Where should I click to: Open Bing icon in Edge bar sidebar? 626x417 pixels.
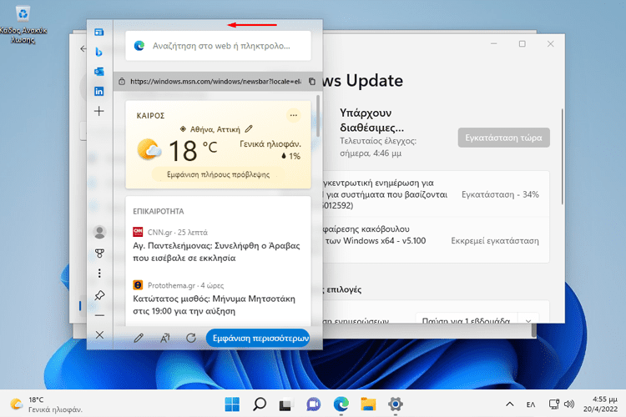tap(99, 52)
